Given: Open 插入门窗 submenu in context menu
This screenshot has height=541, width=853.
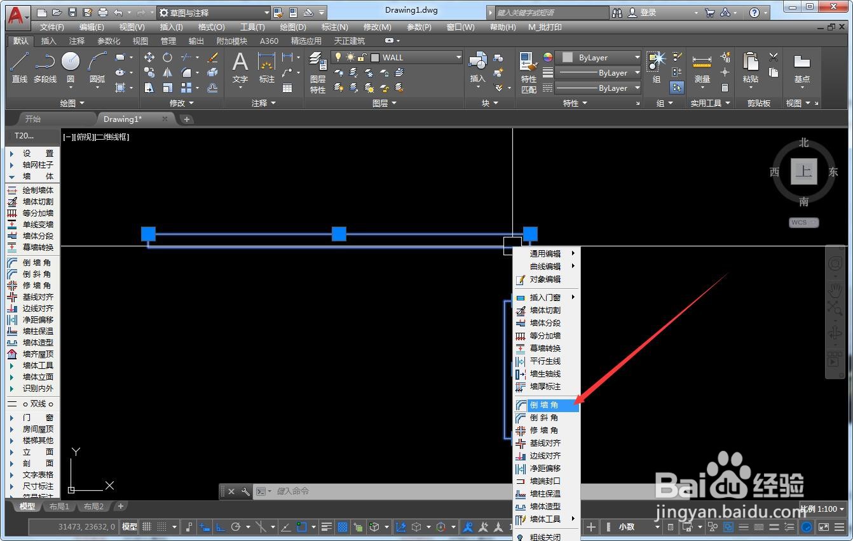Looking at the screenshot, I should pyautogui.click(x=547, y=297).
